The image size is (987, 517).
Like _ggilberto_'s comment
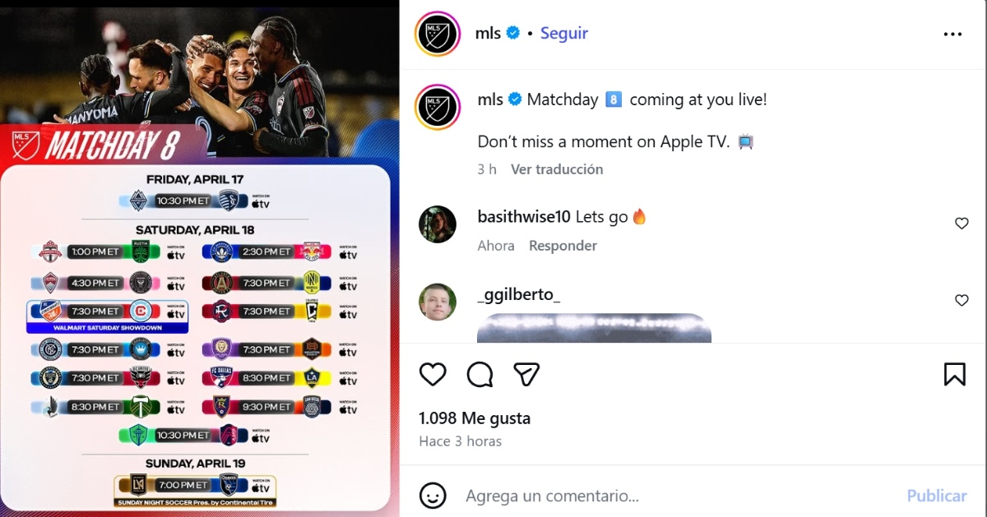(962, 301)
